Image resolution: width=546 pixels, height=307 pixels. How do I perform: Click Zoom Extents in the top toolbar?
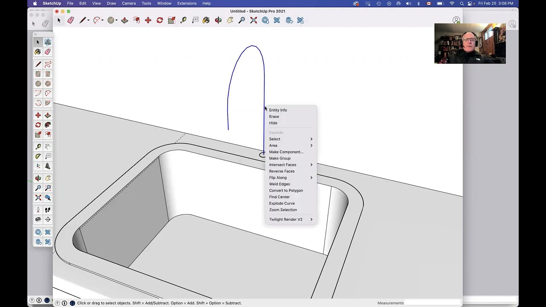[254, 20]
